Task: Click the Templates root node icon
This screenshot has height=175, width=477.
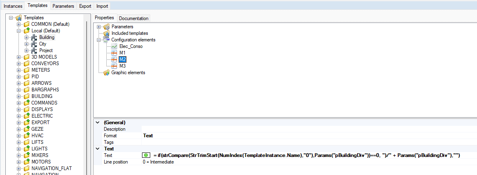Action: point(19,18)
